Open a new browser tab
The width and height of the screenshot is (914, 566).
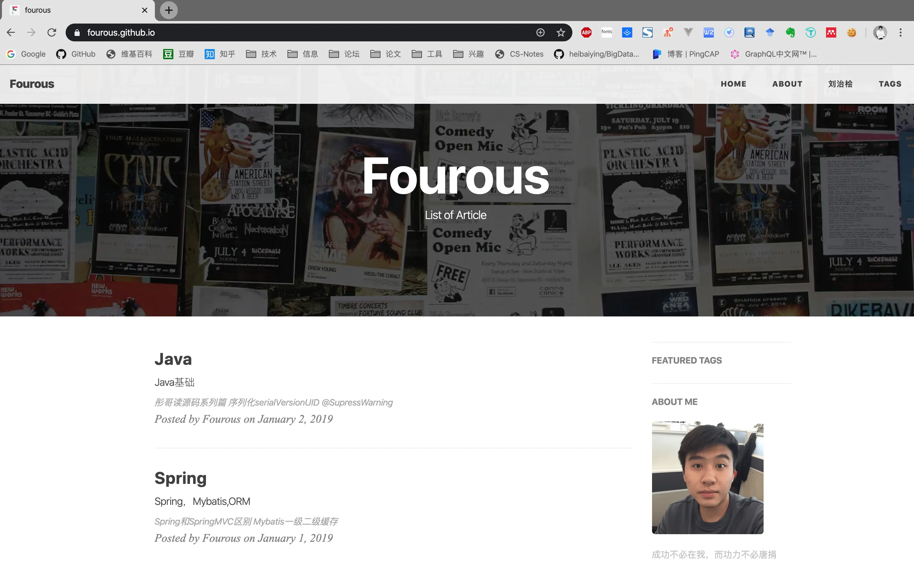169,10
